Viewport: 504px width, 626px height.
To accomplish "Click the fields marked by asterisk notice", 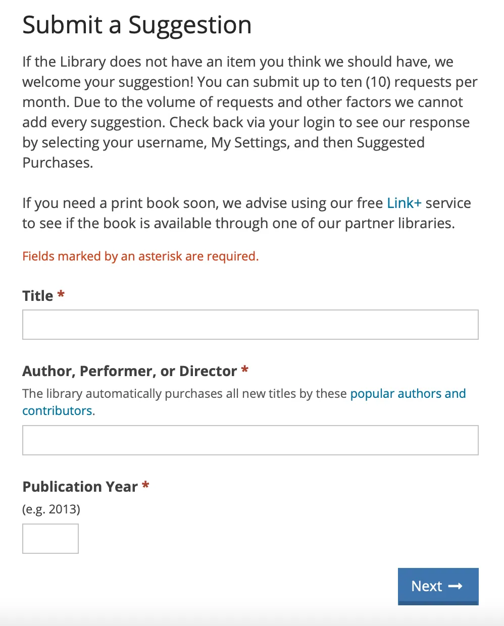I will pyautogui.click(x=140, y=256).
